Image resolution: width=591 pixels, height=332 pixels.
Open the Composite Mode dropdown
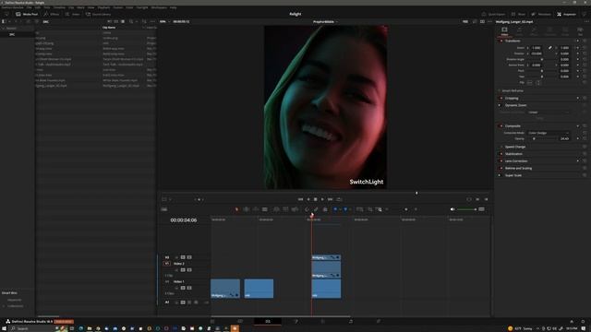(x=549, y=133)
